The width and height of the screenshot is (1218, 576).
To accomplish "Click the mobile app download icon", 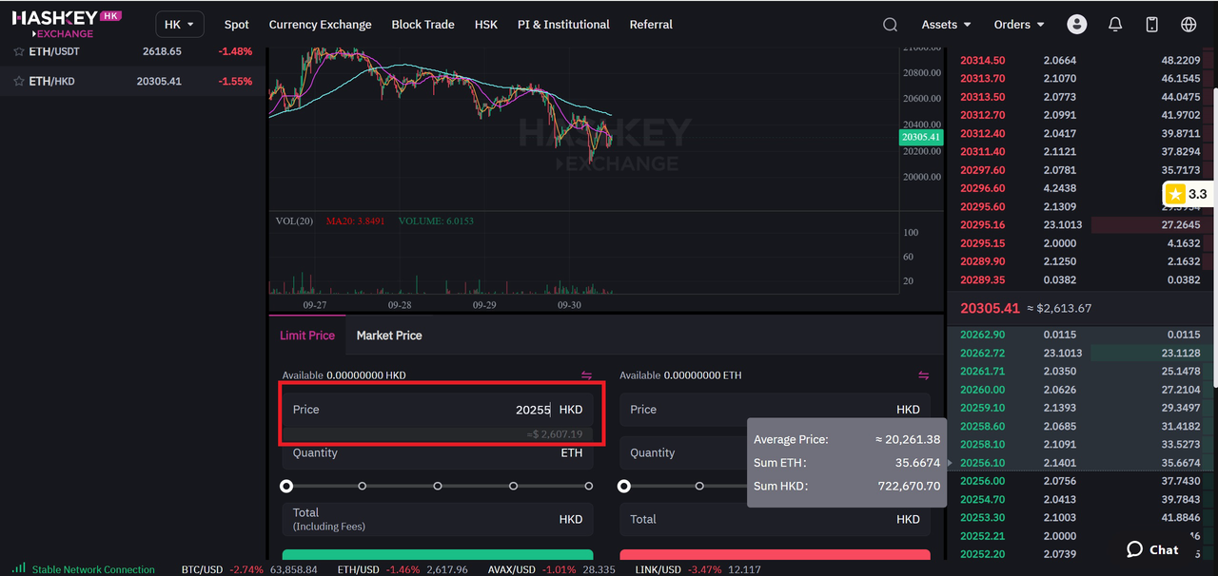I will click(x=1151, y=25).
